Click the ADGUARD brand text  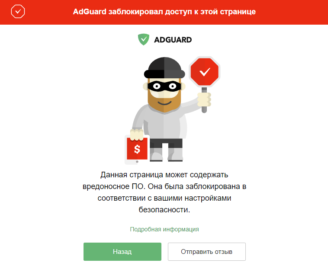pyautogui.click(x=173, y=40)
